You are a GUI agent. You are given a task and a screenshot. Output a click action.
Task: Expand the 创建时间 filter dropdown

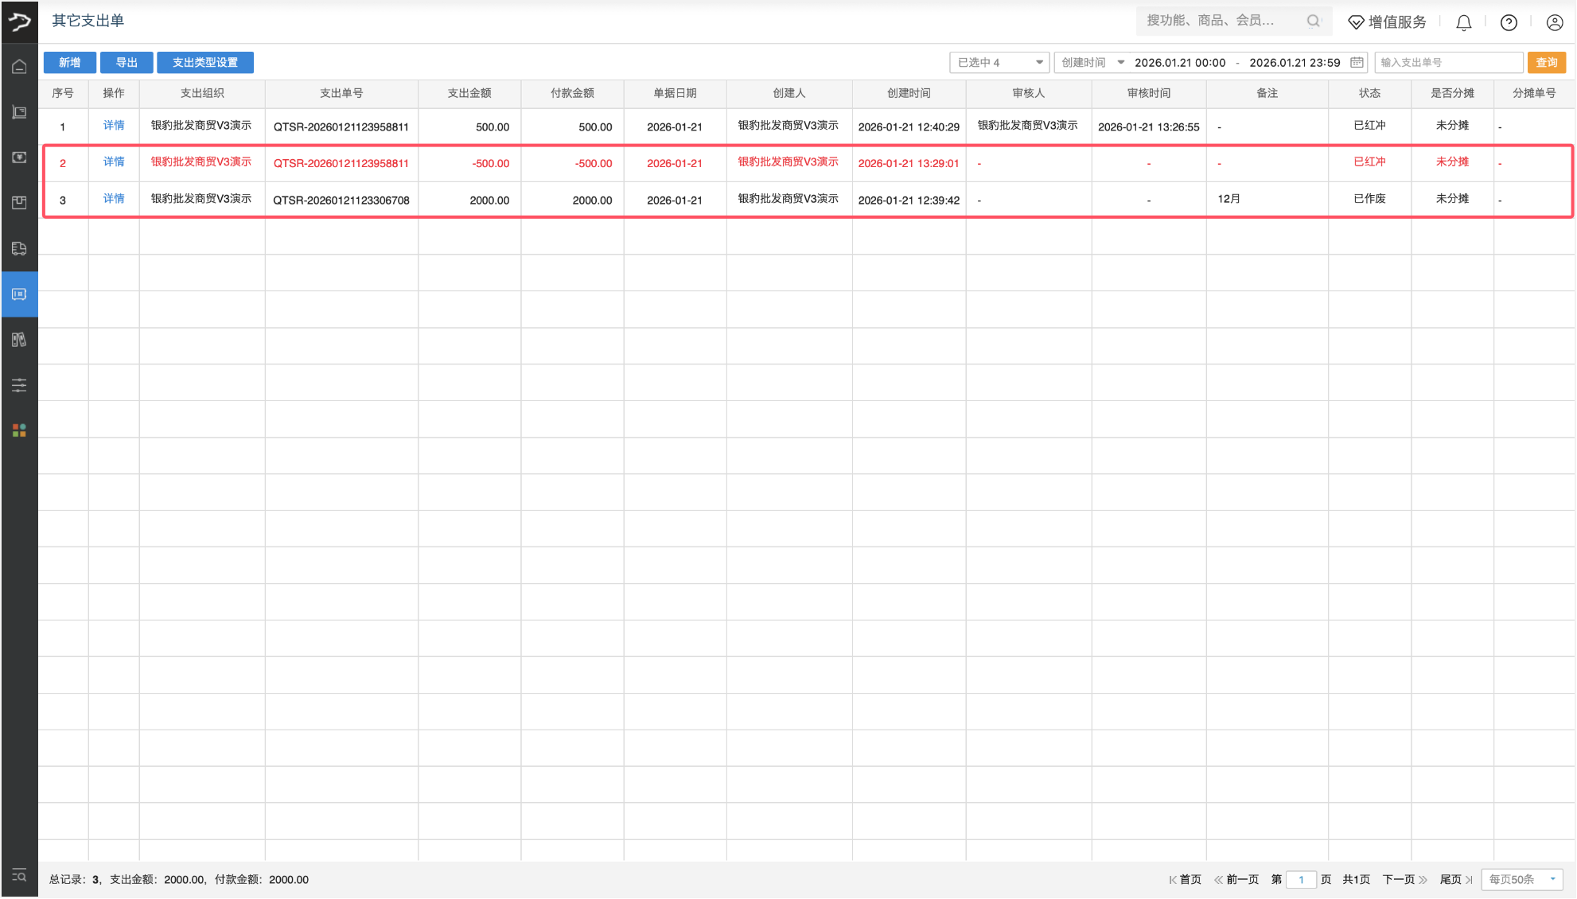(x=1092, y=62)
